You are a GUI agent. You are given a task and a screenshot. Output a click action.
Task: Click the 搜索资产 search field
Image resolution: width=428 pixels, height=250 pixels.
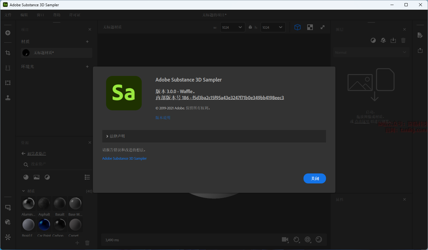point(57,164)
